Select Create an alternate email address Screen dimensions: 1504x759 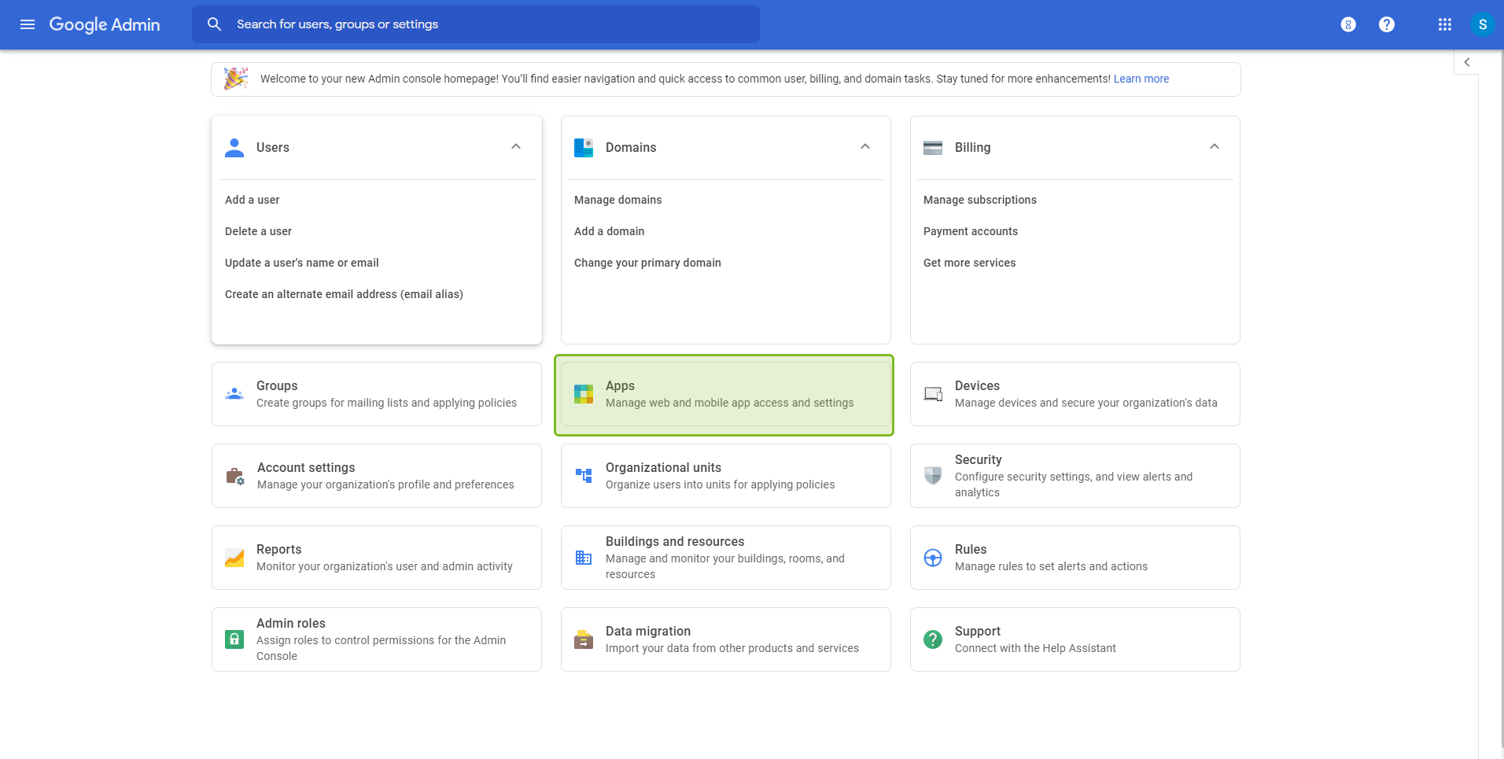[x=344, y=294]
